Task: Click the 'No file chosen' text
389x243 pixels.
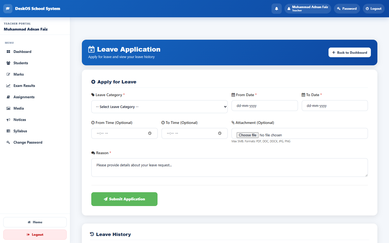Action: (x=271, y=135)
